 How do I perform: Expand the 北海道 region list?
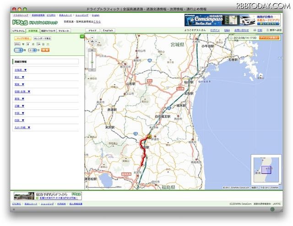[x=20, y=70]
